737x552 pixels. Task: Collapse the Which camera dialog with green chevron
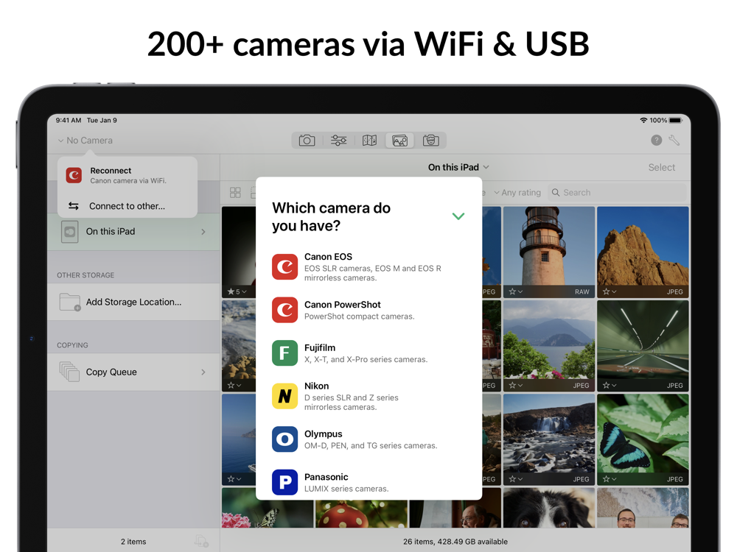click(458, 216)
